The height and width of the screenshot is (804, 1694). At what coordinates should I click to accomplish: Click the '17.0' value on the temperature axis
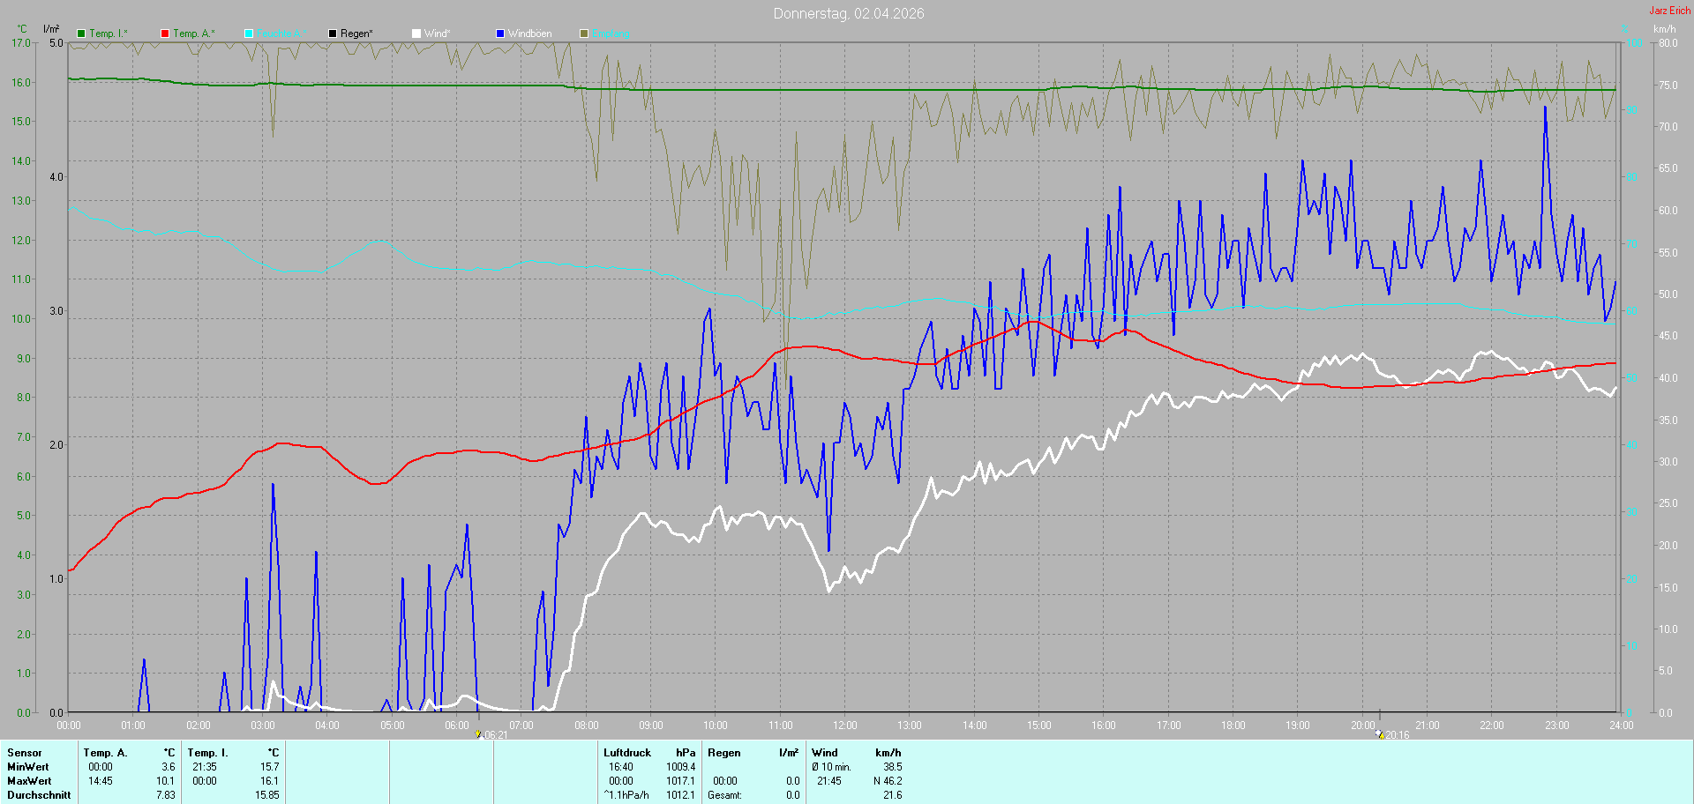21,43
